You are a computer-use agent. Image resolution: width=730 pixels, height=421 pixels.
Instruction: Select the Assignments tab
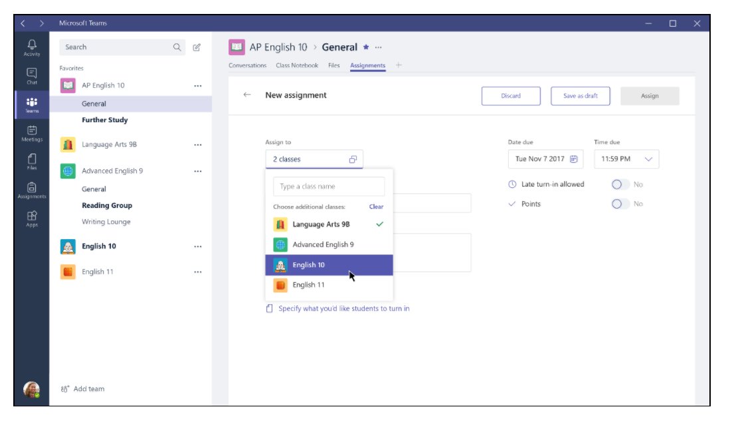coord(368,66)
